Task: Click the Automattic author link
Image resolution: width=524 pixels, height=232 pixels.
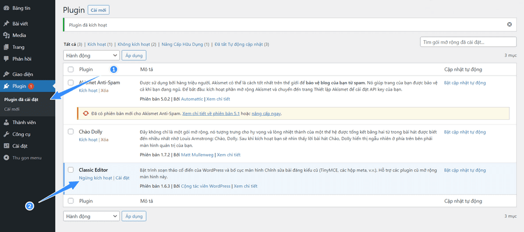Action: [x=192, y=99]
